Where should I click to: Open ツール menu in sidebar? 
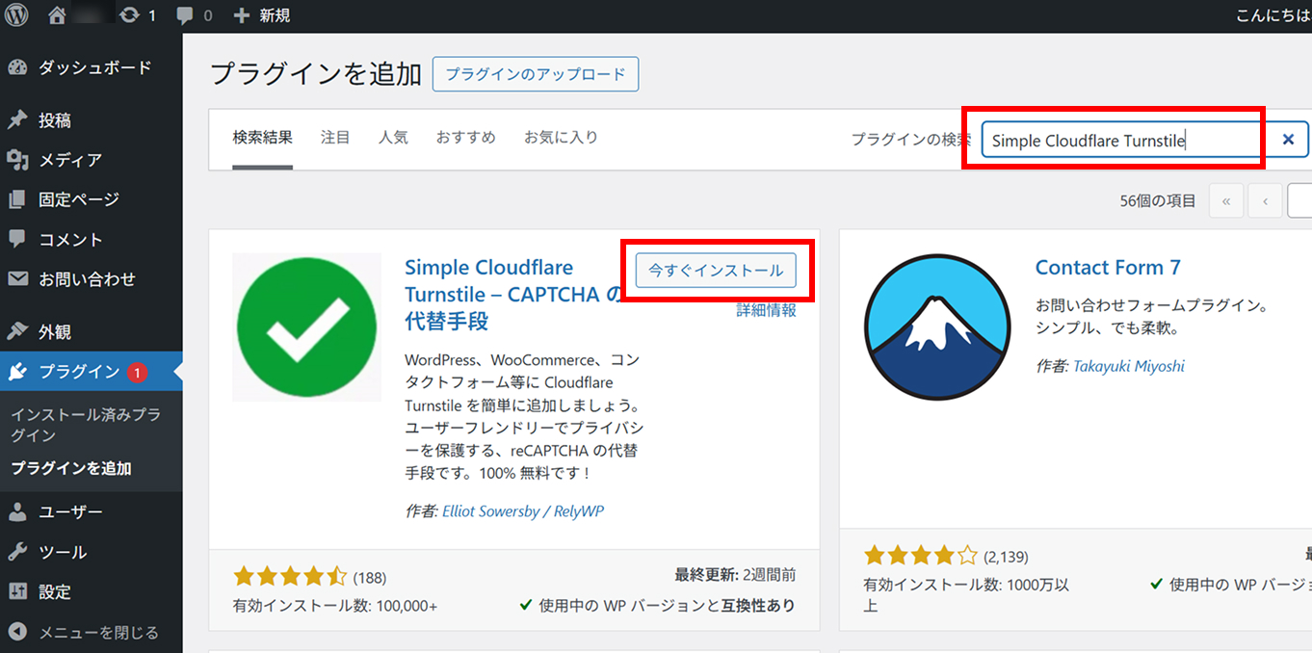92,552
